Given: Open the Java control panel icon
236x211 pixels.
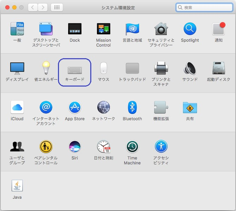Looking at the screenshot, I should [x=17, y=186].
